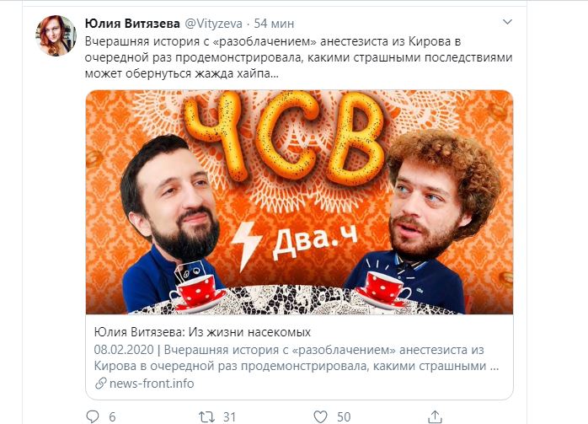Click the like count 50

coord(344,417)
